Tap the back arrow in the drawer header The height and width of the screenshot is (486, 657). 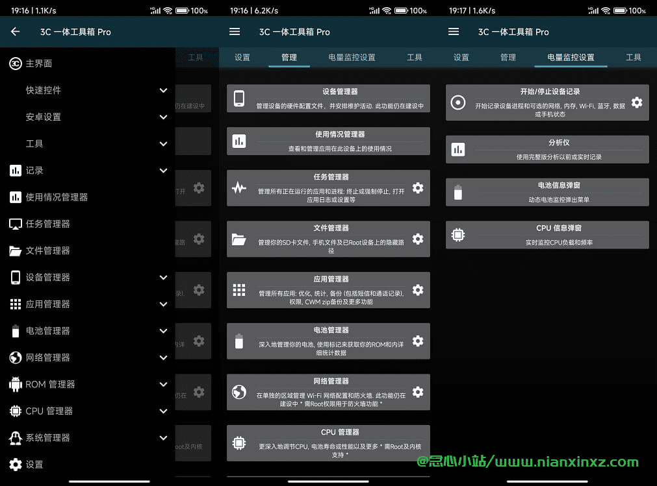tap(16, 32)
